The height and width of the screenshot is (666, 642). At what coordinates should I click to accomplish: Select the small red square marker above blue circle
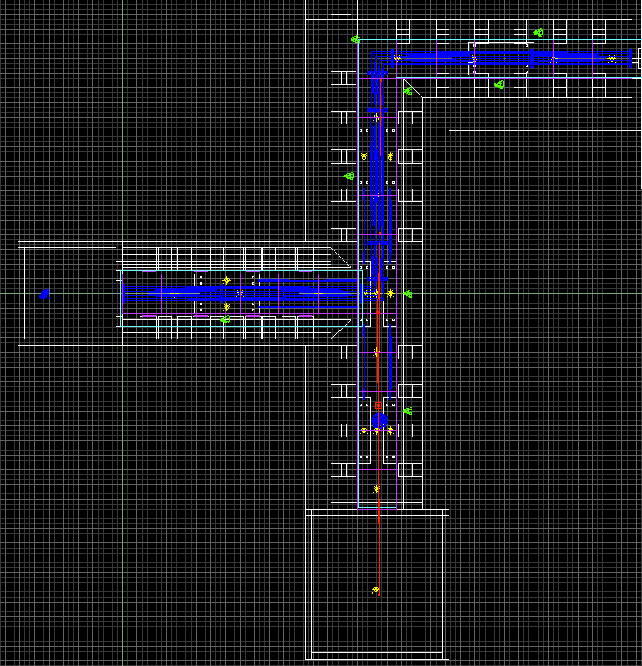(378, 406)
